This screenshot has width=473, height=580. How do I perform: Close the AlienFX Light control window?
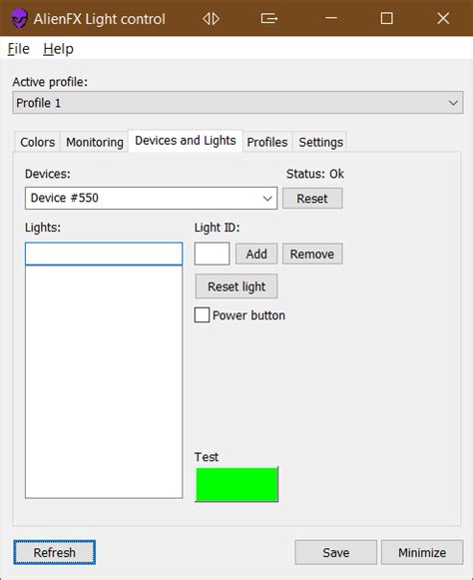point(443,18)
